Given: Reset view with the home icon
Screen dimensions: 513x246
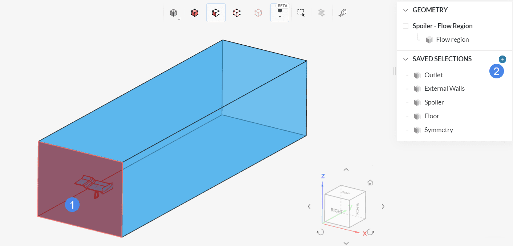Looking at the screenshot, I should pyautogui.click(x=370, y=183).
